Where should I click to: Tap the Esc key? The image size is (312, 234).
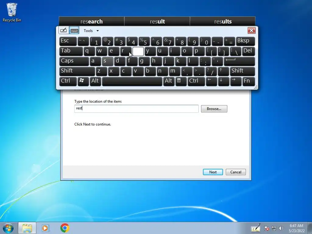(x=68, y=41)
